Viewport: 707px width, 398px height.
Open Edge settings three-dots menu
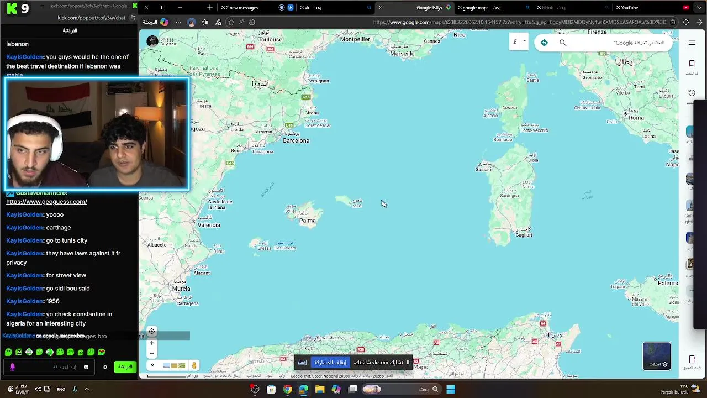pos(178,22)
